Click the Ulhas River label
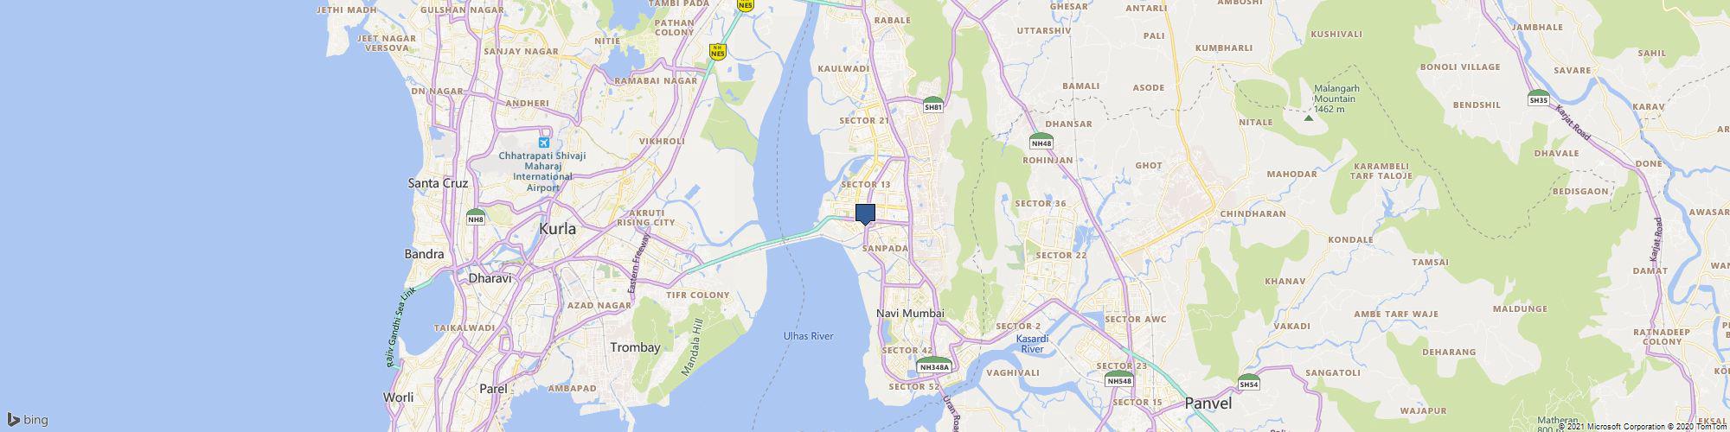This screenshot has height=432, width=1730. point(808,335)
